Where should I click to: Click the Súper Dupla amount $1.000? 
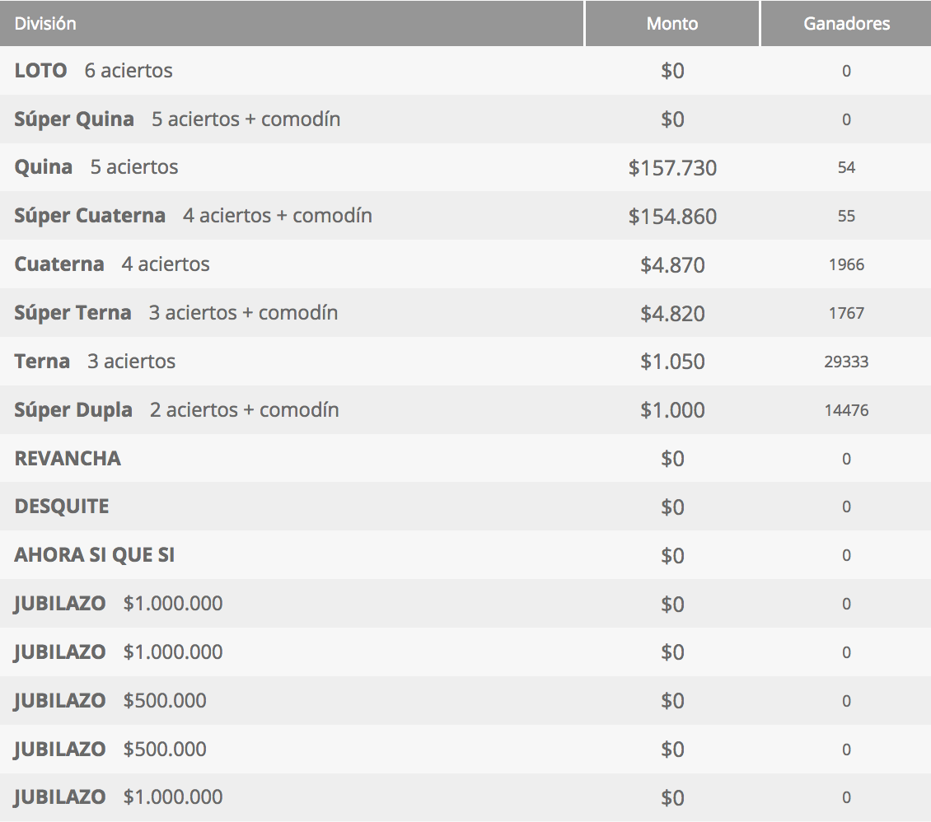click(x=672, y=410)
